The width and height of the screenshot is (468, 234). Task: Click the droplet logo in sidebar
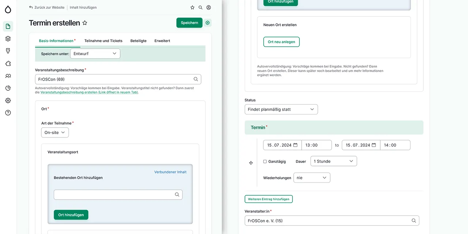tap(8, 9)
